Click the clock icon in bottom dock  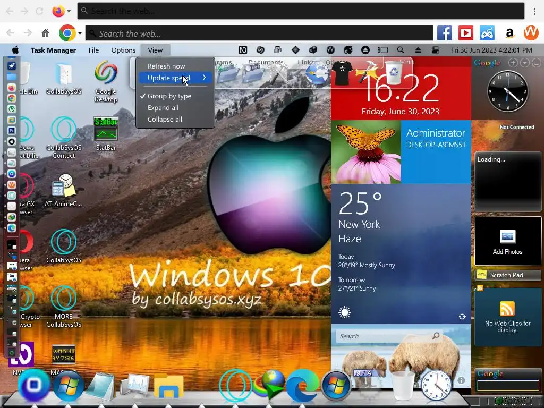[x=436, y=385]
